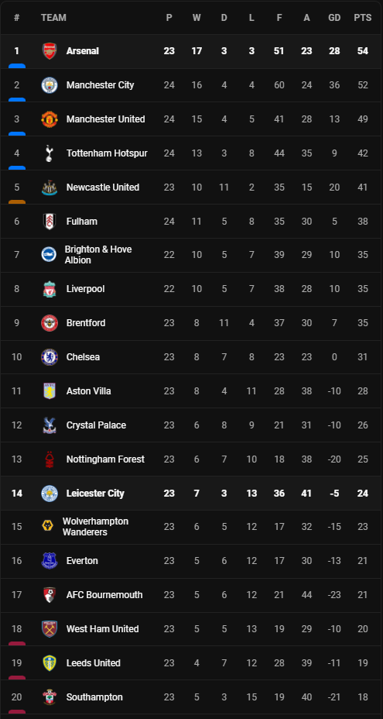Click the orange marker under position 5
This screenshot has height=719, width=383.
pyautogui.click(x=17, y=201)
